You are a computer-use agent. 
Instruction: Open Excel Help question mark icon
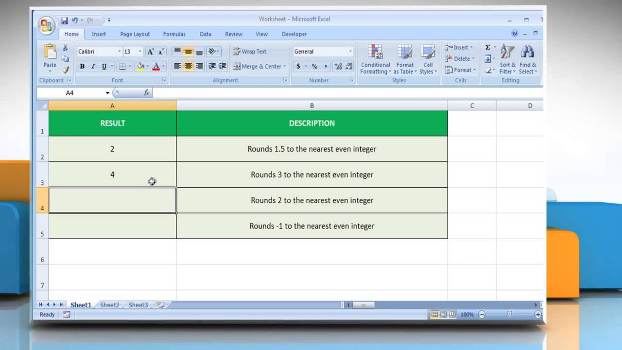pyautogui.click(x=515, y=34)
